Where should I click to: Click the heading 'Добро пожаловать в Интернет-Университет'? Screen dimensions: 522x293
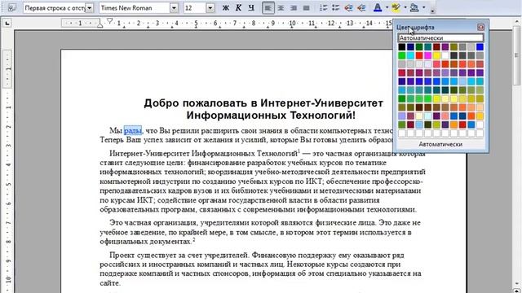click(x=263, y=103)
